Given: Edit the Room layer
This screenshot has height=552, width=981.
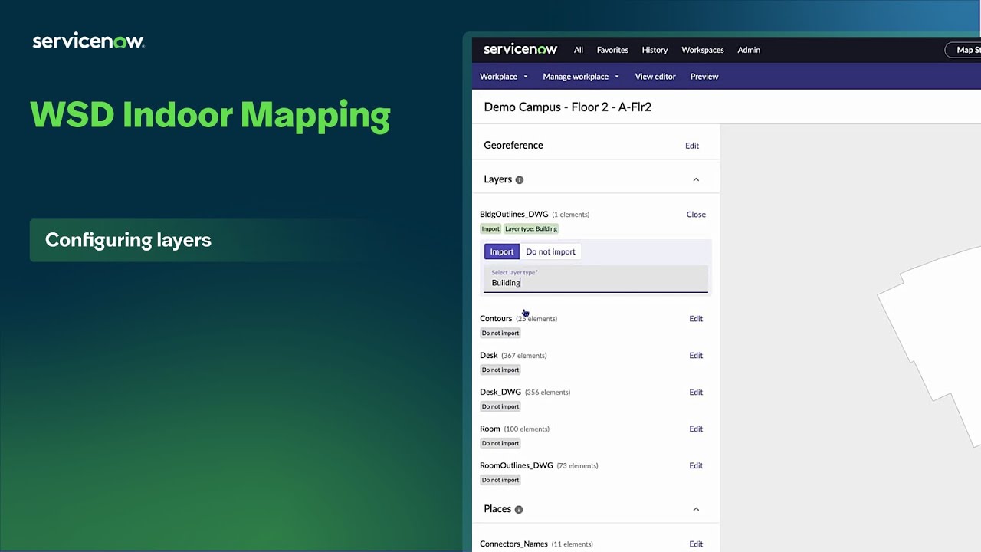Looking at the screenshot, I should click(696, 429).
